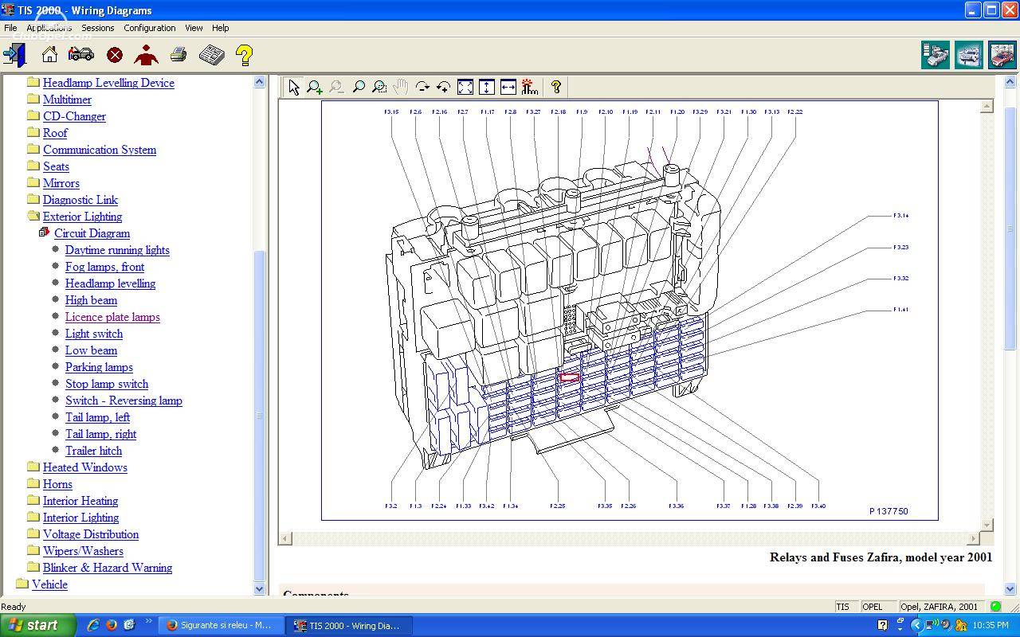Click the exit door icon in main toolbar
The image size is (1020, 637).
click(x=14, y=55)
